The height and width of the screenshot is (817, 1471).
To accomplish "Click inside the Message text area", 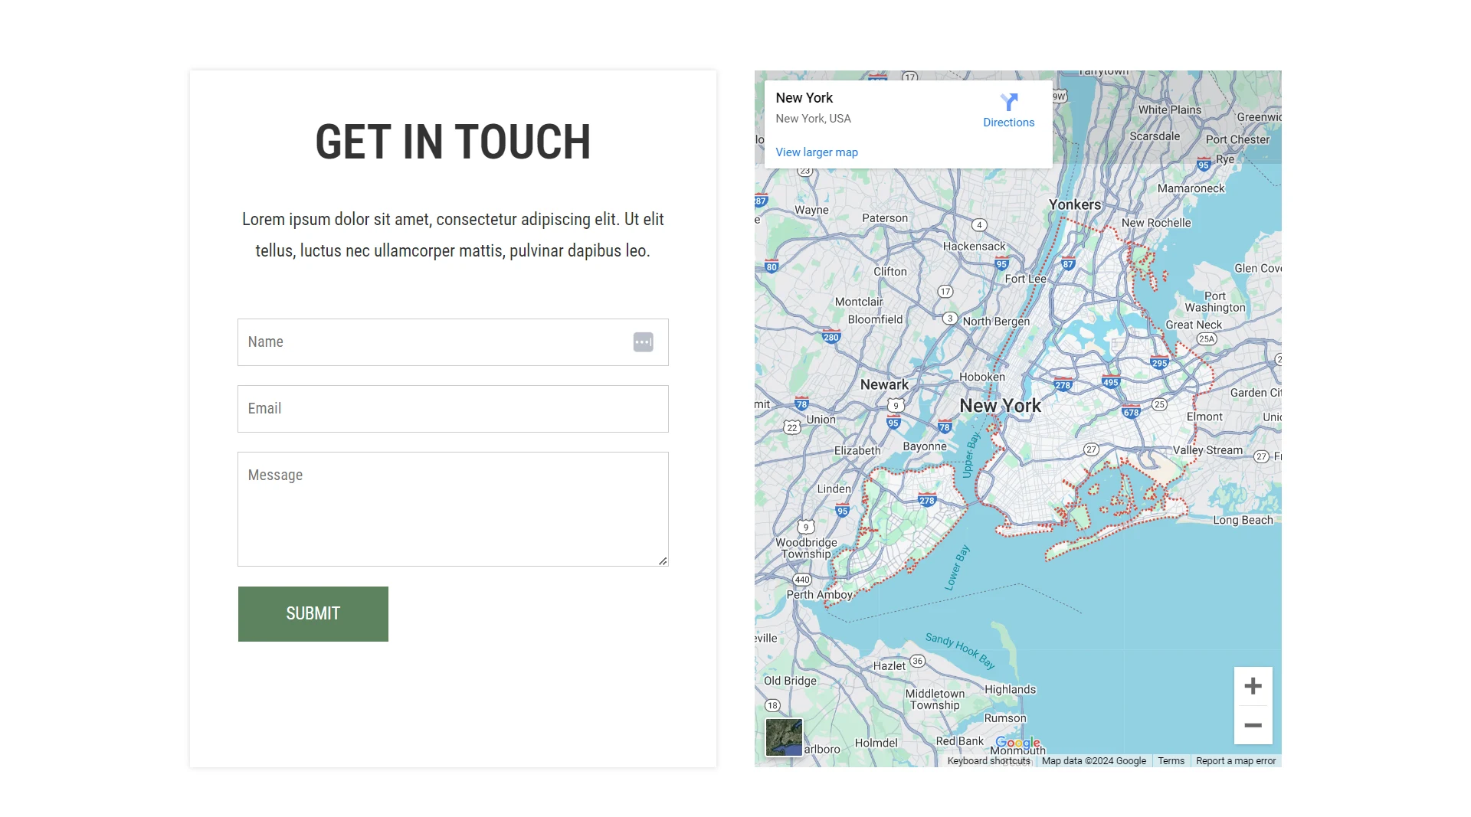I will pos(453,509).
